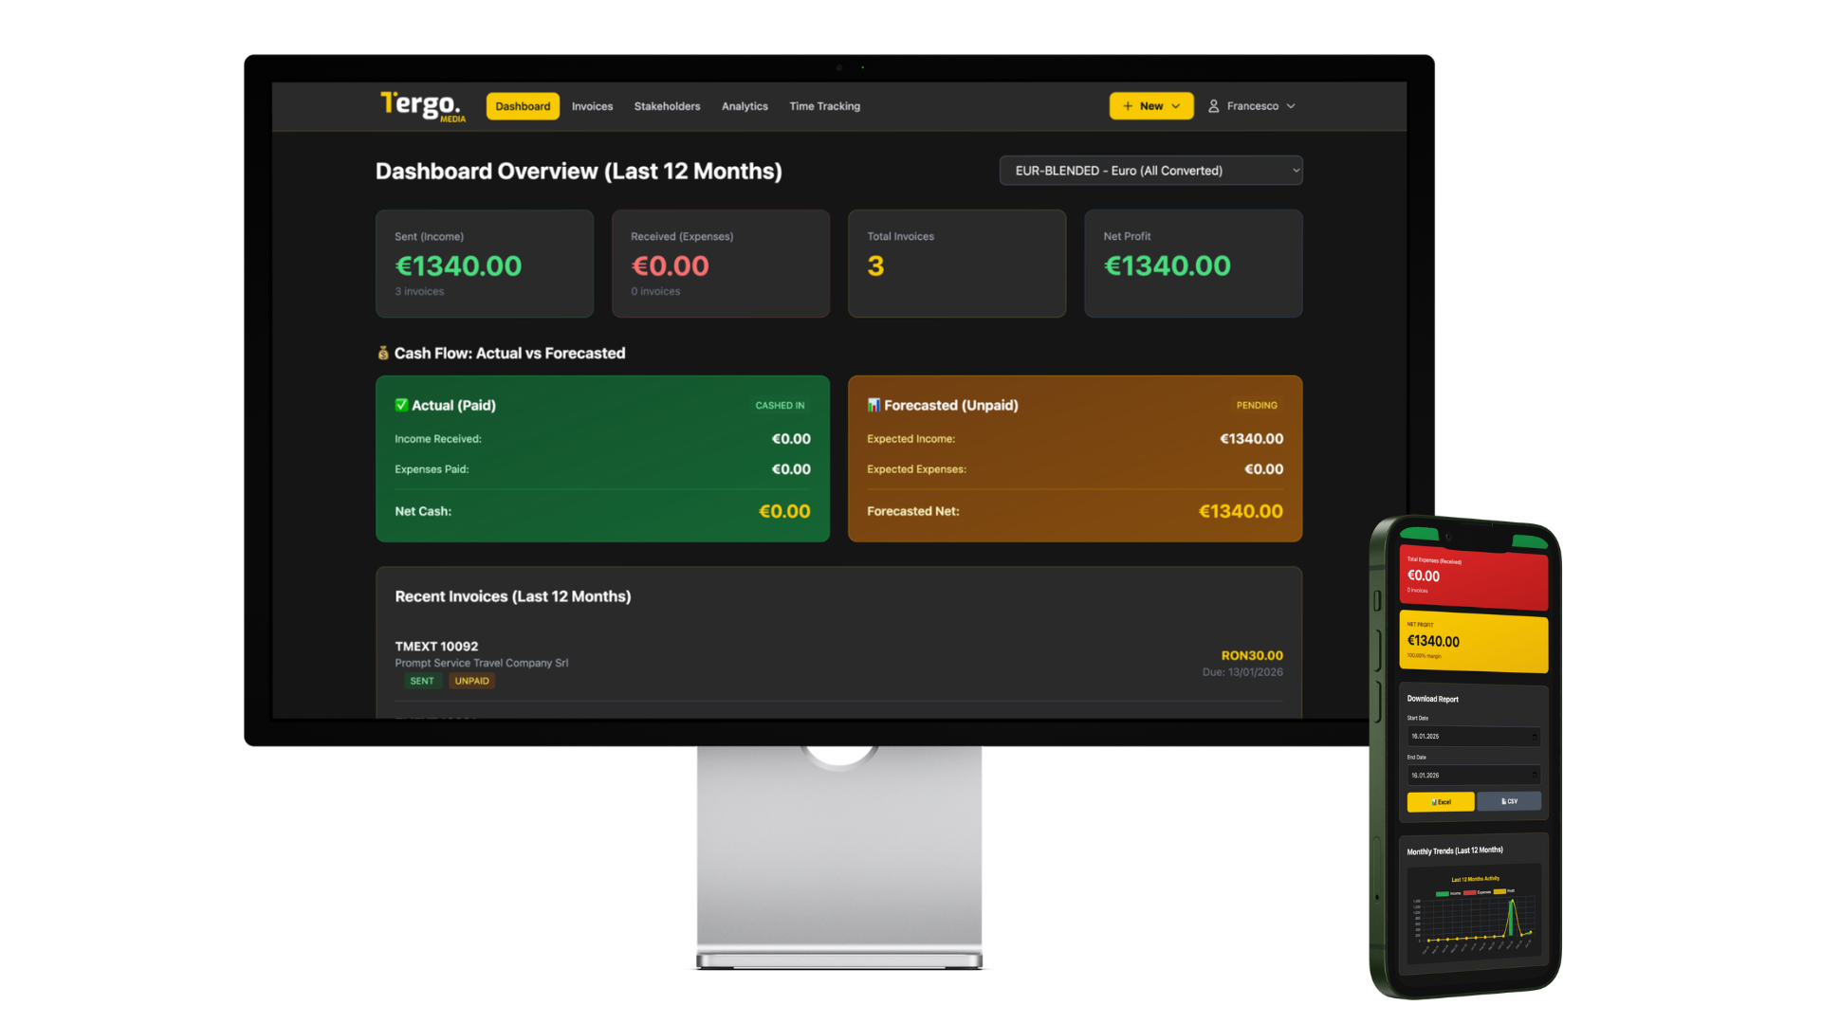Click the plus icon in New button

(1128, 106)
